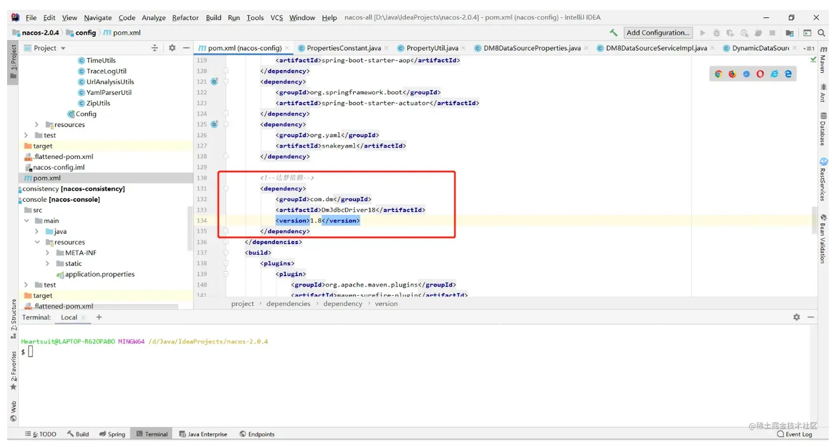Screen dimensions: 832x447
Task: Collapse the main folder in tree
Action: [x=26, y=221]
